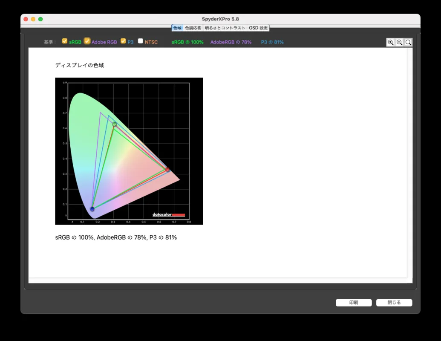Click the blue P3 の 81% toolbar label
Viewport: 441px width, 341px height.
coord(272,42)
